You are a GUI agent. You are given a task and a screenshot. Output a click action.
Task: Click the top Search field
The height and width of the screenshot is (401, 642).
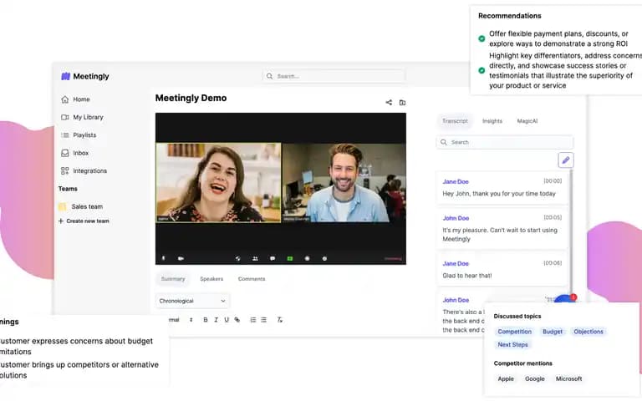tap(334, 76)
